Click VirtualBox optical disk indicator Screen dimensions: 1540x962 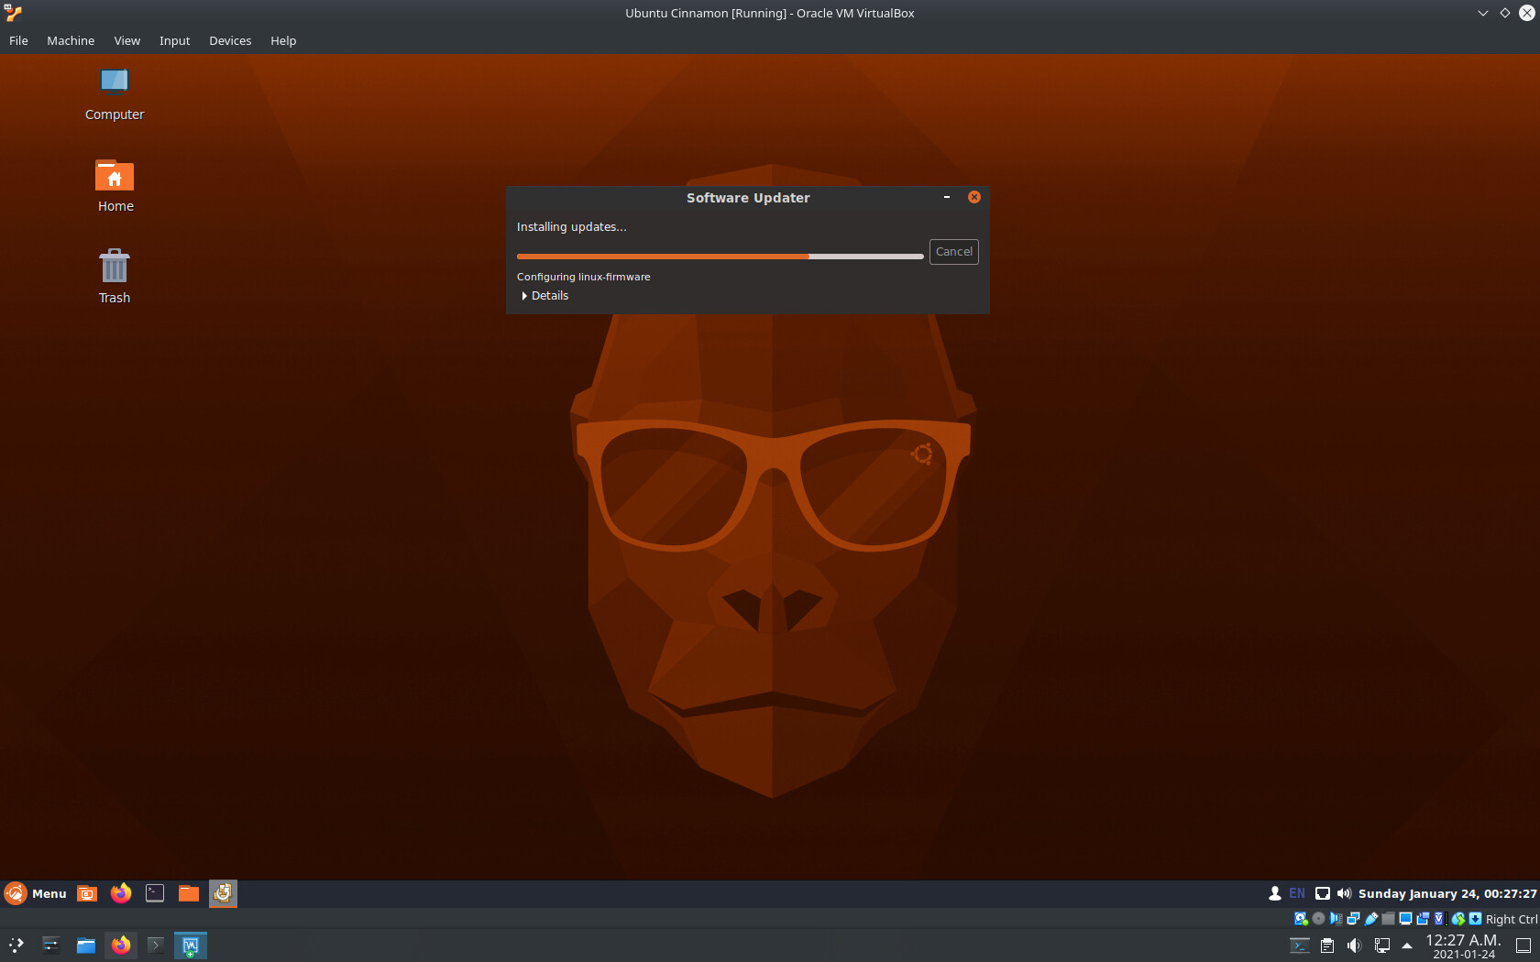point(1318,918)
